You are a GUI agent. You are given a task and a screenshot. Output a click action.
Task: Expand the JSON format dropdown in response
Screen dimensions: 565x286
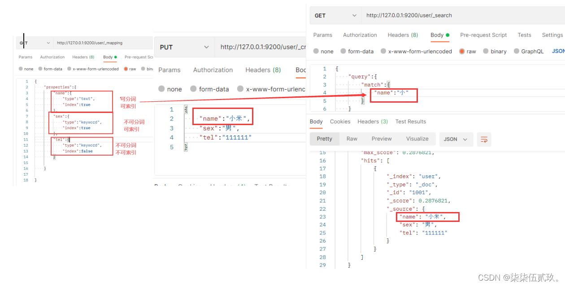pyautogui.click(x=456, y=139)
